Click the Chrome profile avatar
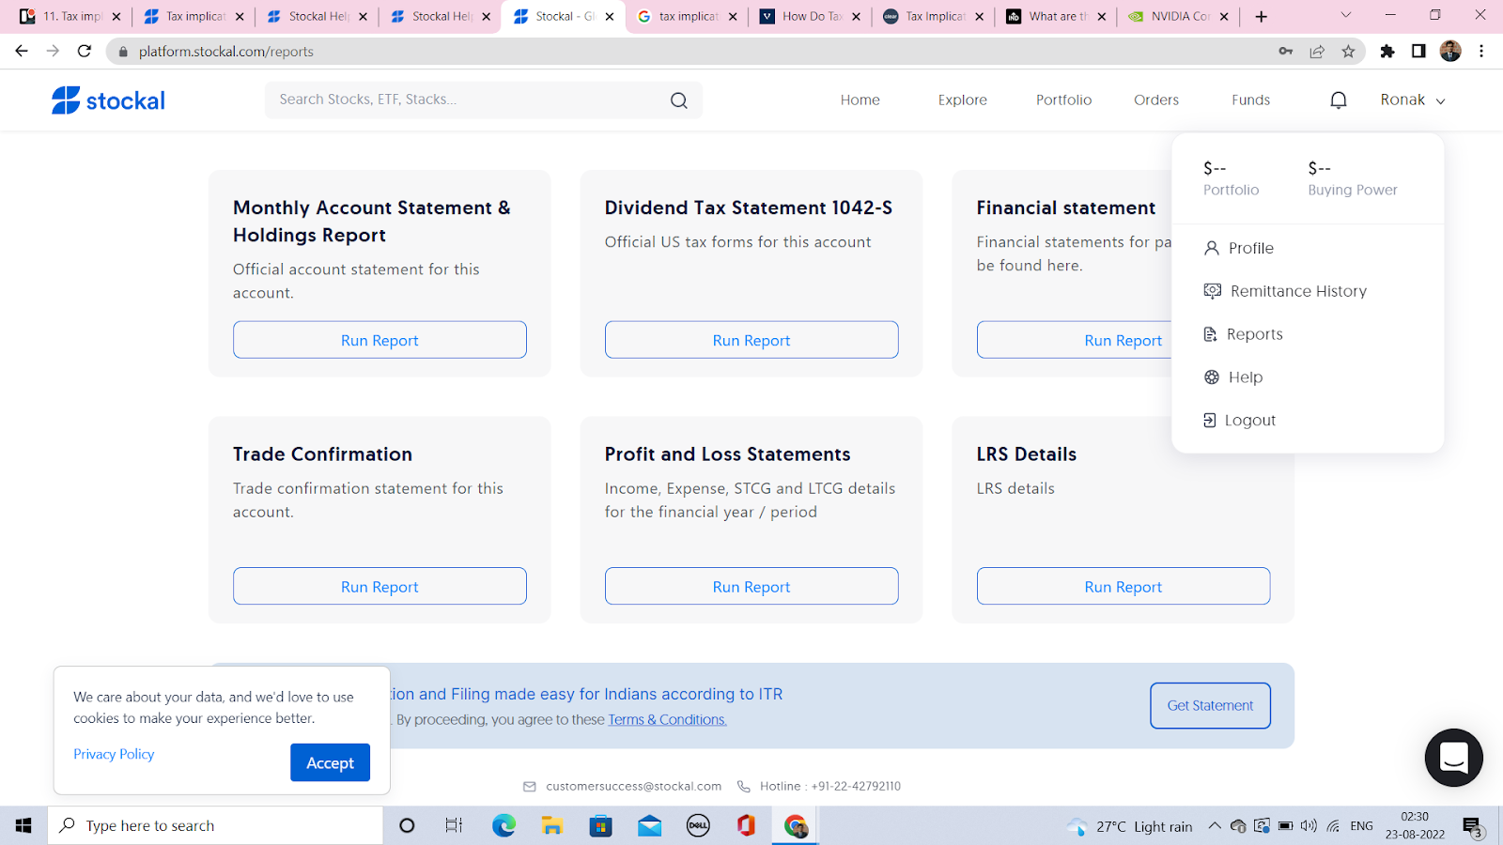The width and height of the screenshot is (1503, 845). click(x=1450, y=51)
